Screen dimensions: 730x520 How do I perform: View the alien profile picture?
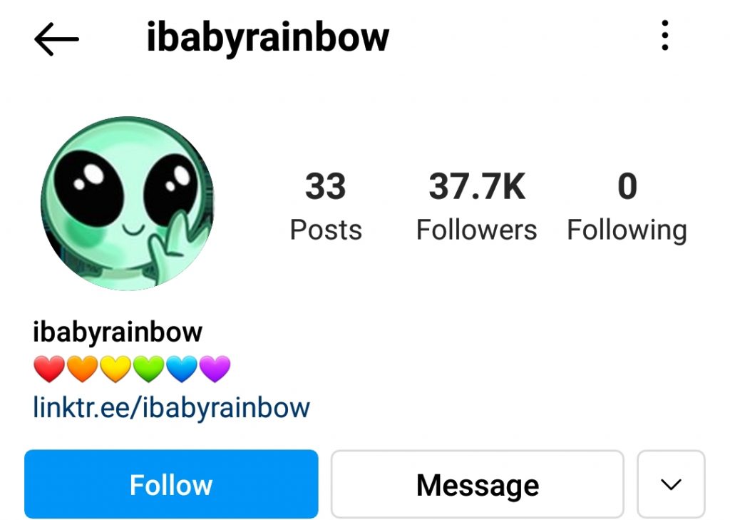click(127, 203)
